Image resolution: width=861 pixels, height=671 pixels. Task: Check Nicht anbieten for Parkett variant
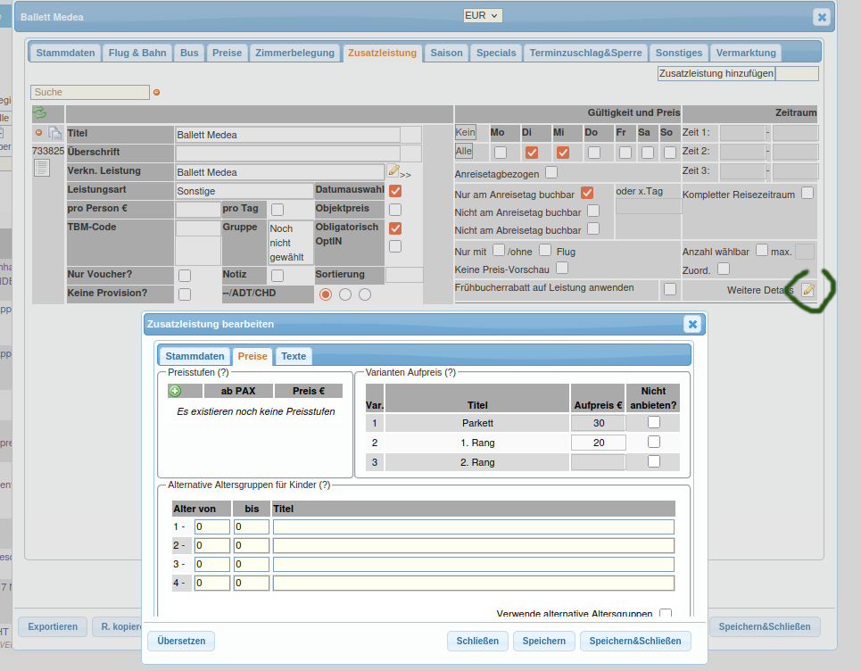654,422
